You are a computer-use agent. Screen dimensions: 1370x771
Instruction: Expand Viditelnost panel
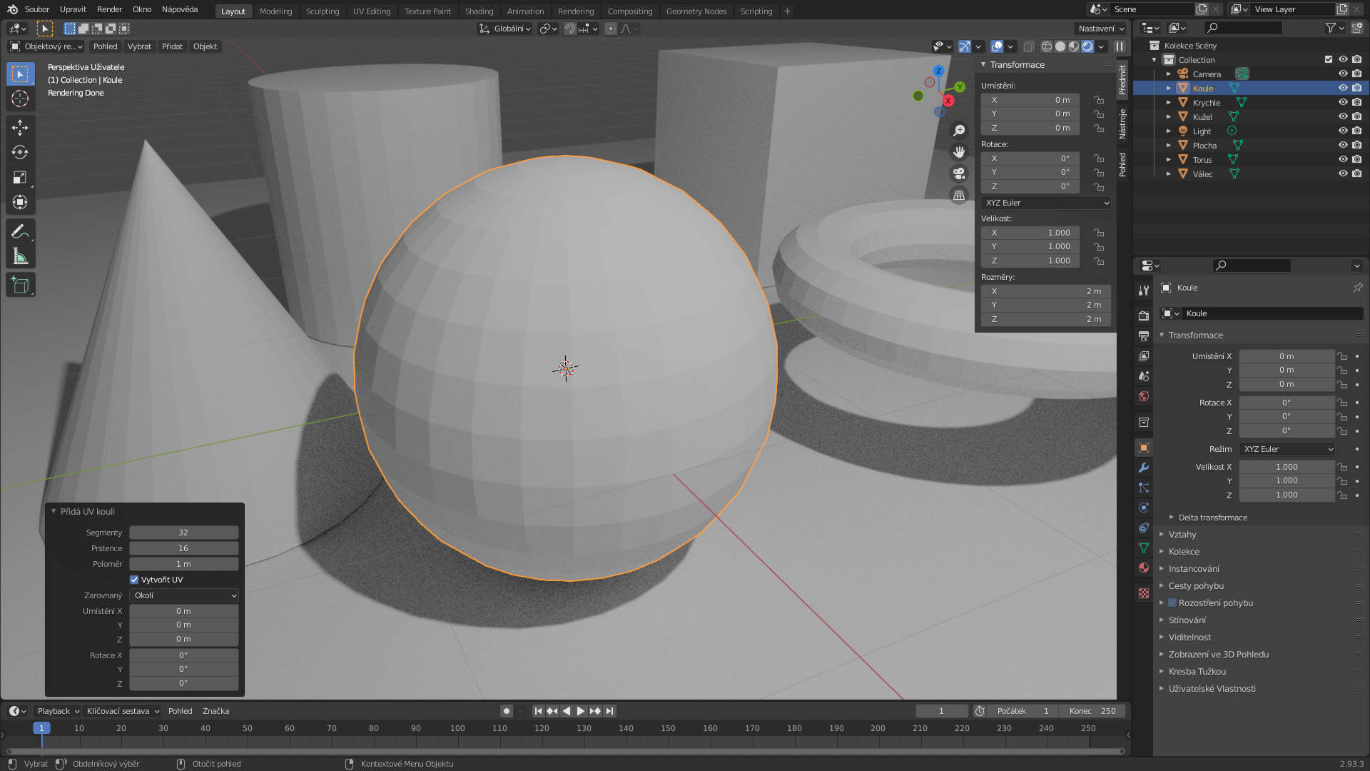(x=1189, y=638)
